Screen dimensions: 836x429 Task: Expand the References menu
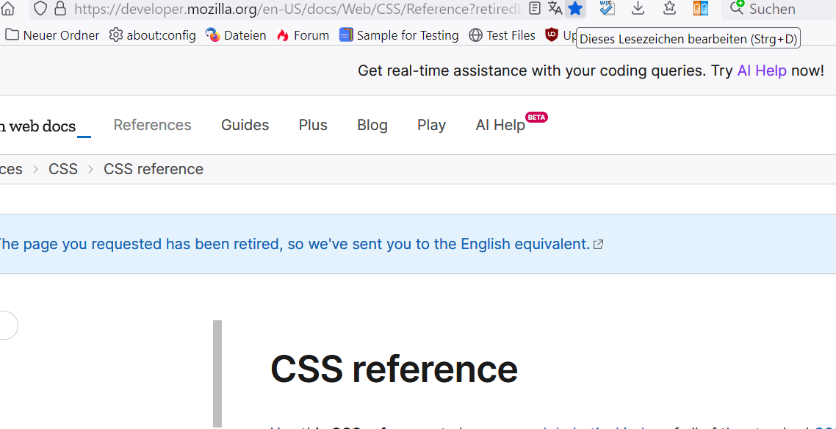pyautogui.click(x=152, y=125)
